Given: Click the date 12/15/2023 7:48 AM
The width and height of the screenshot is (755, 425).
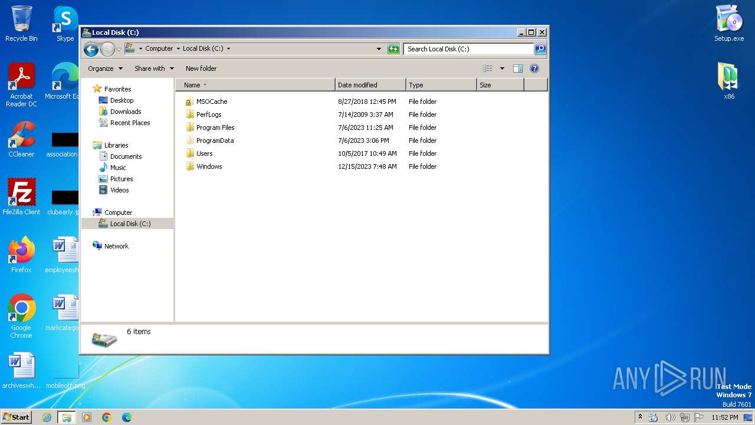Looking at the screenshot, I should click(367, 166).
